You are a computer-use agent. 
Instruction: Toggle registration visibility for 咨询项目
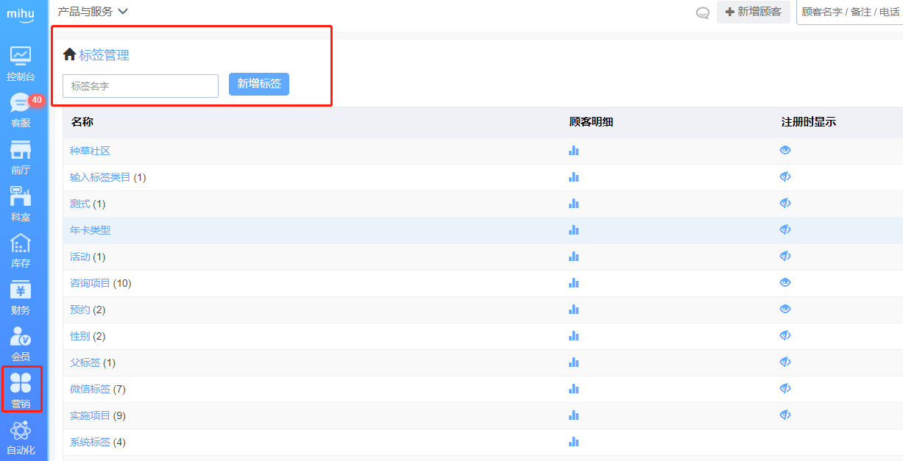point(785,283)
